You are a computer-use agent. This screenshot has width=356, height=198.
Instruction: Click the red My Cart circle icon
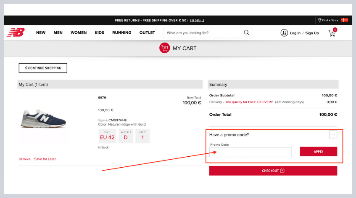[x=164, y=48]
